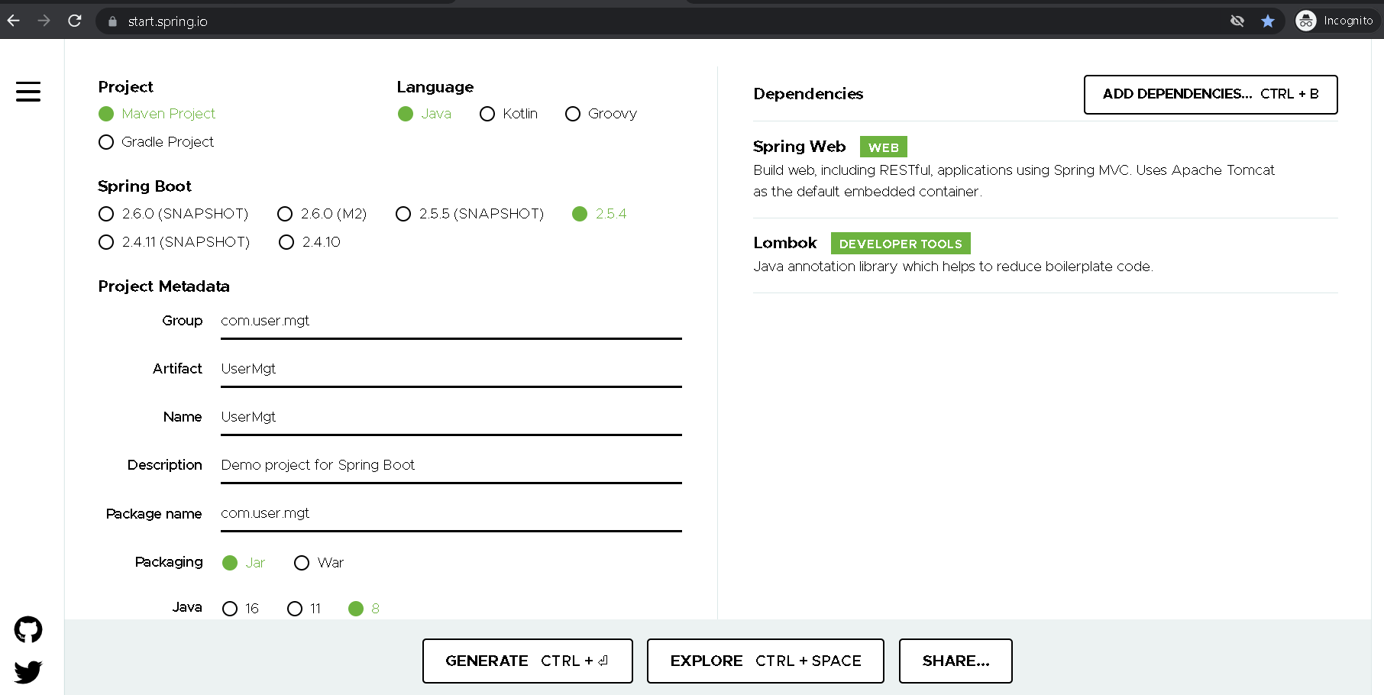Click the Incognito profile icon
The width and height of the screenshot is (1384, 695).
tap(1305, 21)
